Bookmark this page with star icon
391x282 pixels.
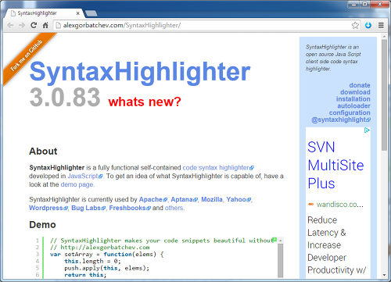click(x=355, y=25)
